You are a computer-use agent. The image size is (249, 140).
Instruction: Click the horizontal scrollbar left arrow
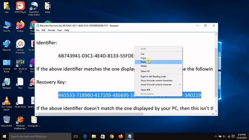click(37, 114)
